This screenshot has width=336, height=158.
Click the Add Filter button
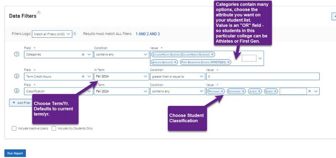(21, 103)
